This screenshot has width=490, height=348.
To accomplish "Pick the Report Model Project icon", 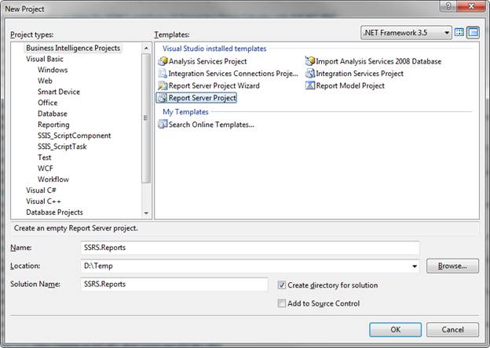I will pos(310,85).
